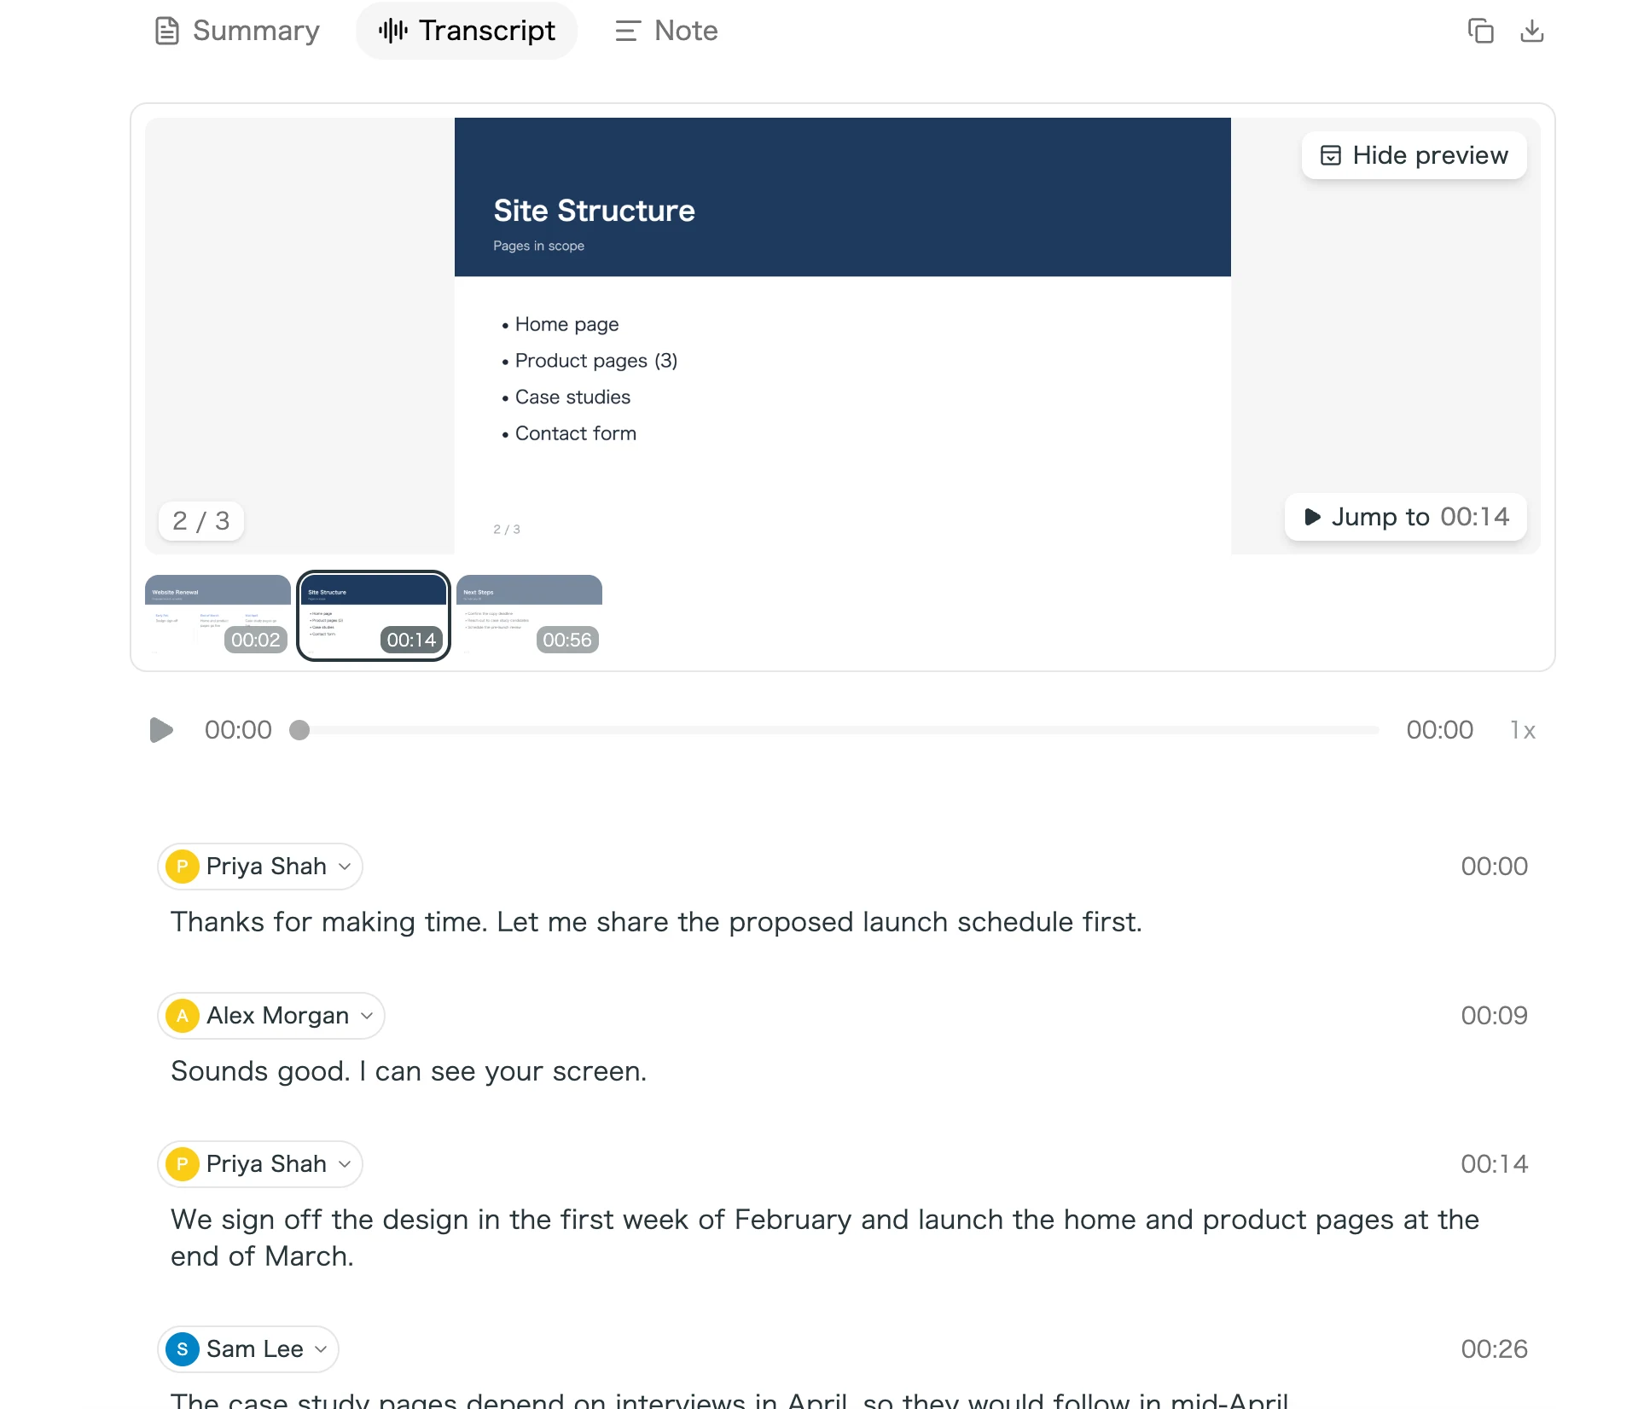Click the 'Site Structure' slide title
This screenshot has height=1409, width=1638.
pyautogui.click(x=594, y=211)
